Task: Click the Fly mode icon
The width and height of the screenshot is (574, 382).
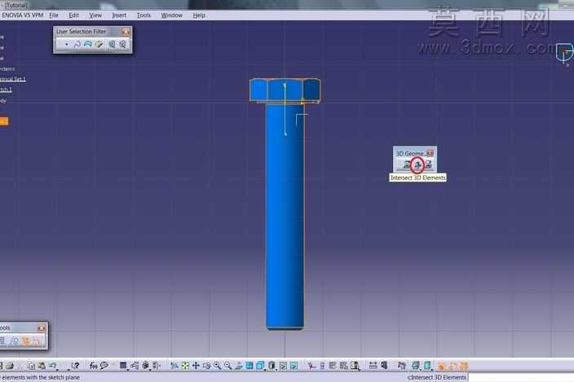Action: tap(174, 366)
